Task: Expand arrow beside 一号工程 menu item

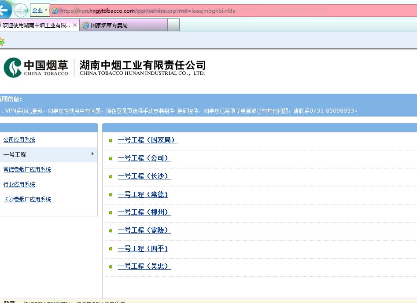Action: click(x=92, y=154)
